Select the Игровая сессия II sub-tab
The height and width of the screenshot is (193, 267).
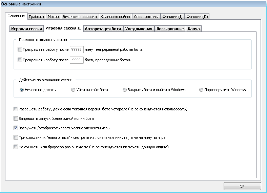point(63,28)
